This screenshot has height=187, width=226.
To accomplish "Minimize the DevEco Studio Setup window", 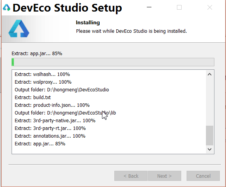I will click(149, 7).
